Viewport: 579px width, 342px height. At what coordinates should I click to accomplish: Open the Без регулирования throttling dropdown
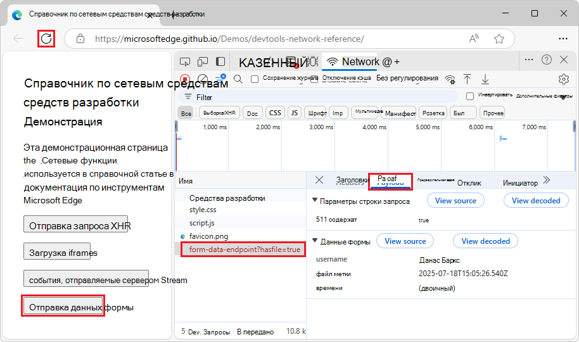tap(407, 79)
